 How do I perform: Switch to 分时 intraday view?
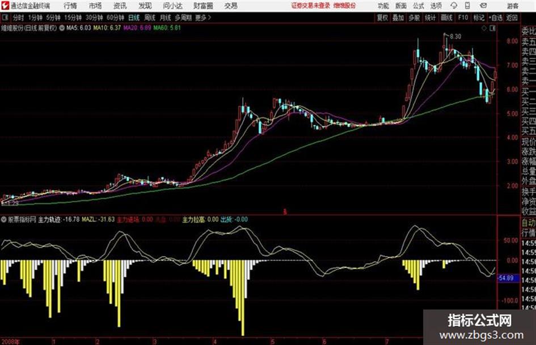[19, 18]
